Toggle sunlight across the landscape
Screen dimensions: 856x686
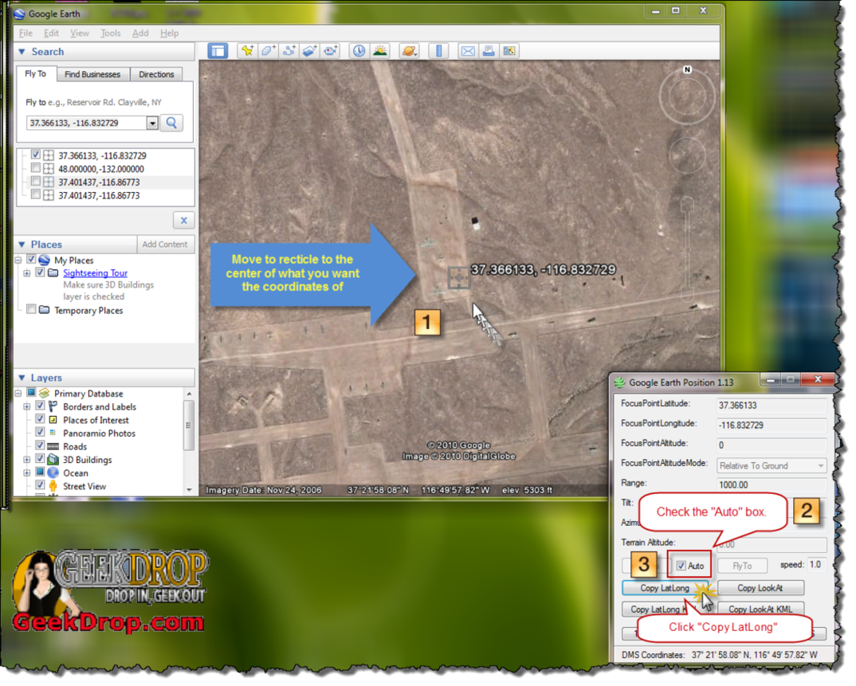pyautogui.click(x=379, y=51)
